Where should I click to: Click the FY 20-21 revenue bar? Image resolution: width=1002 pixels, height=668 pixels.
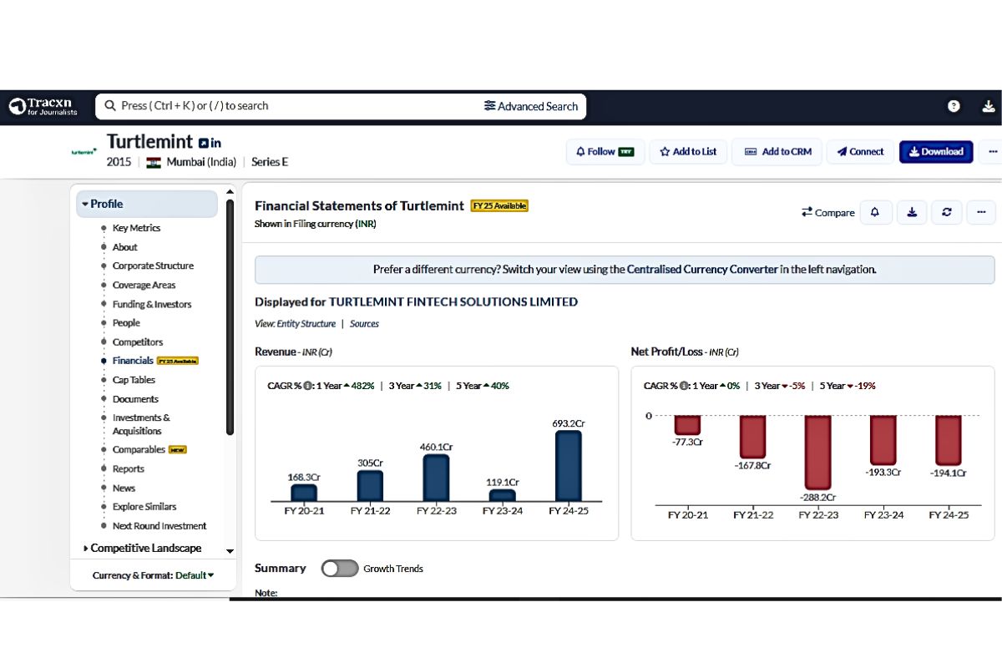tap(304, 493)
